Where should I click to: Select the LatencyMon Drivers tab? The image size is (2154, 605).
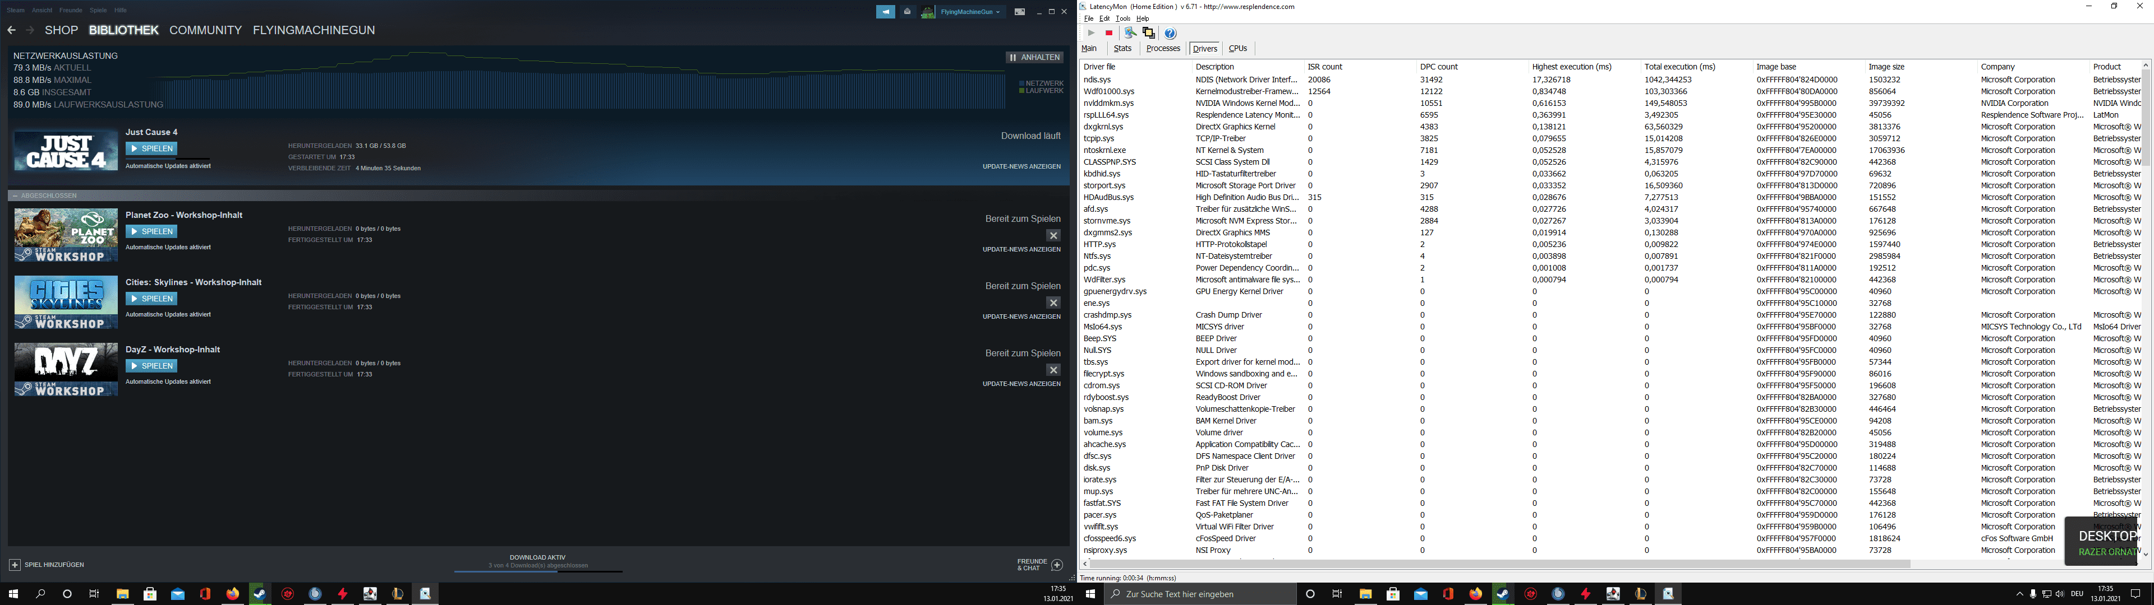pos(1205,49)
